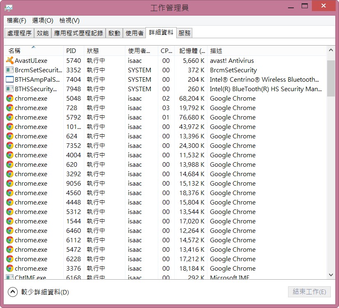The width and height of the screenshot is (339, 308).
Task: Click Chrome icon for PID 728
Action: coord(10,108)
